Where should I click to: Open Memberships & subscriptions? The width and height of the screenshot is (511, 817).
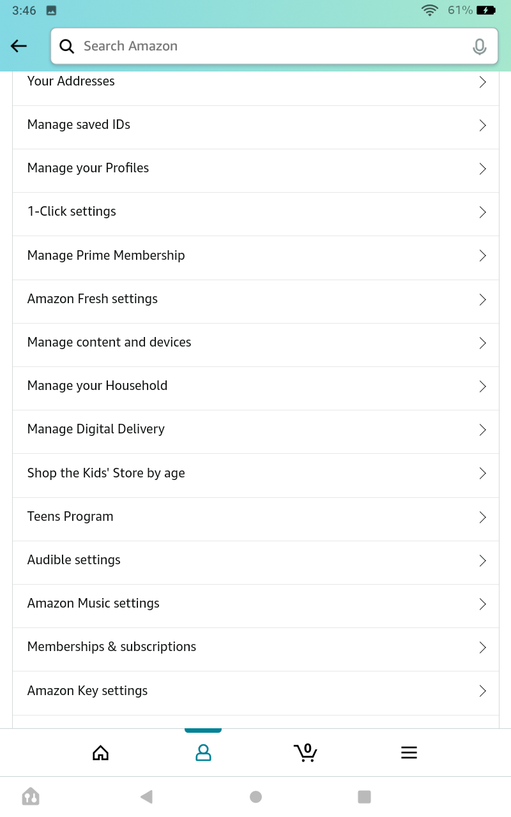[x=112, y=647]
